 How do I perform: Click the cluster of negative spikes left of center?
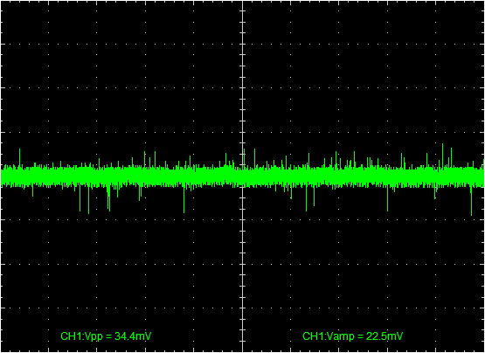pyautogui.click(x=108, y=198)
